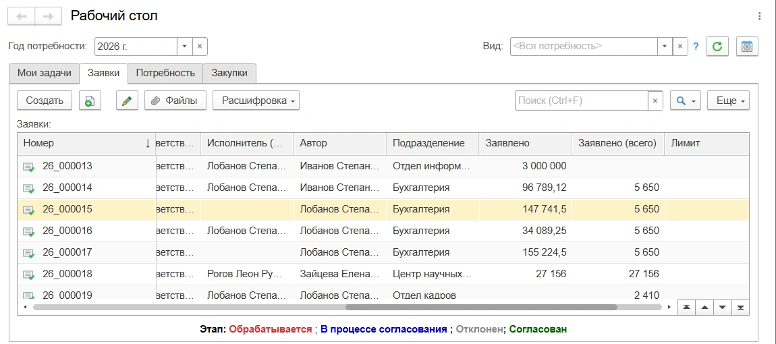Clear the Год потребности field
Image resolution: width=776 pixels, height=344 pixels.
tap(200, 47)
